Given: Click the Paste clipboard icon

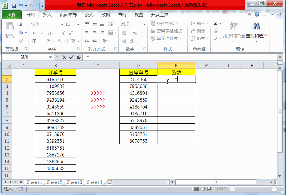Looking at the screenshot, I should click(10, 26).
